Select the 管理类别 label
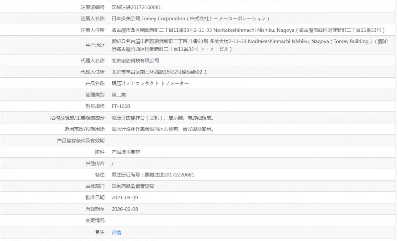Viewport: 398px width, 241px height. tap(95, 95)
